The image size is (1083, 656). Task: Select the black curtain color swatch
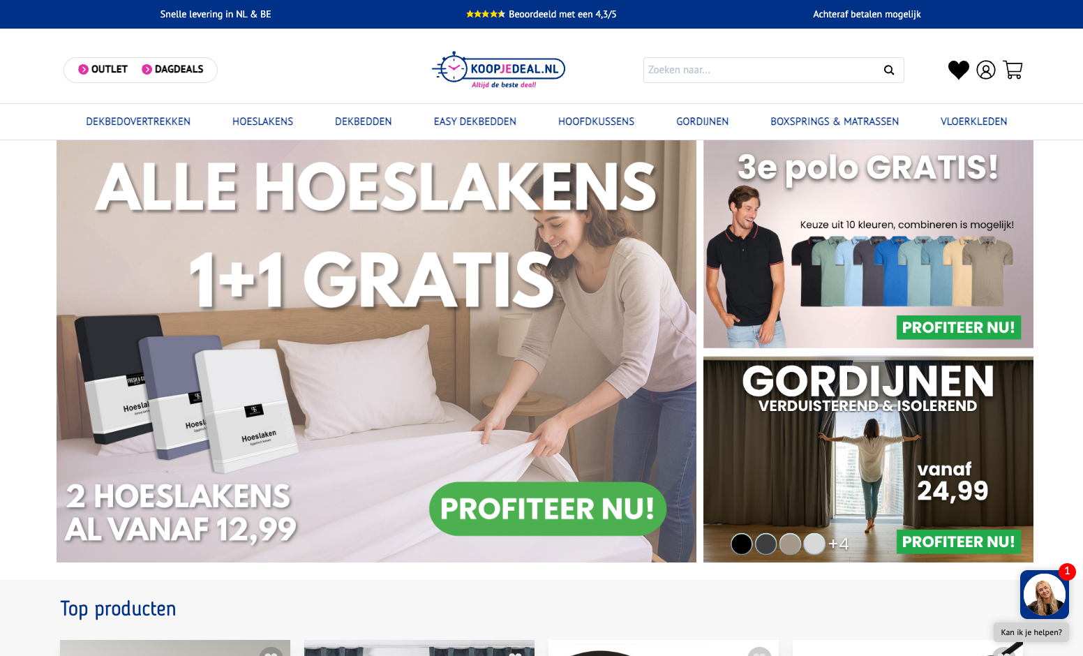click(x=742, y=544)
